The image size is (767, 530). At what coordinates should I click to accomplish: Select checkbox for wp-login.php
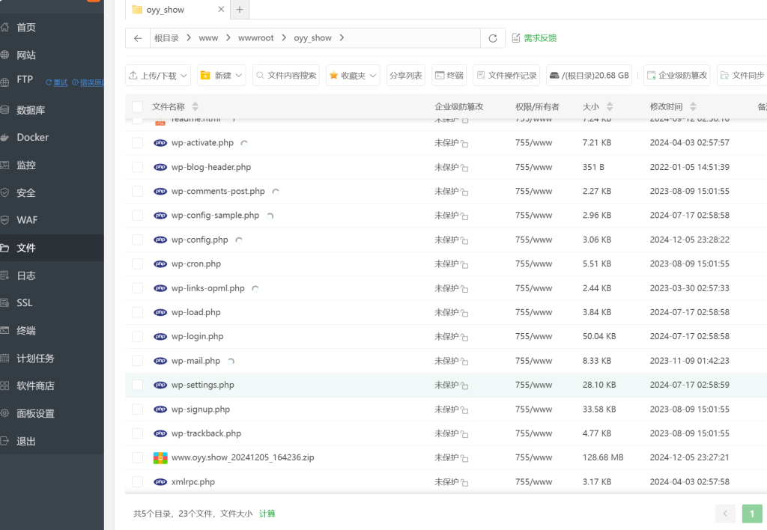pos(138,336)
